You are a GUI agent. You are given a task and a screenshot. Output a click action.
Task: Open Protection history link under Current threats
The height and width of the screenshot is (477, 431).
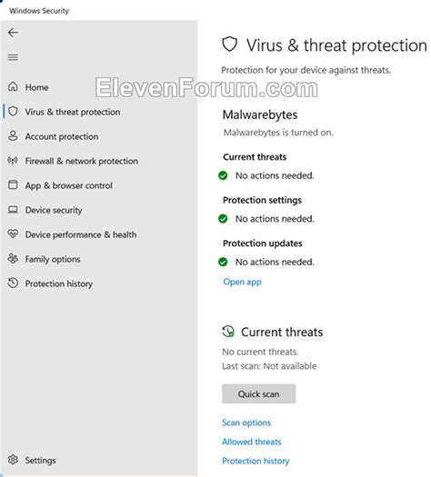[256, 461]
